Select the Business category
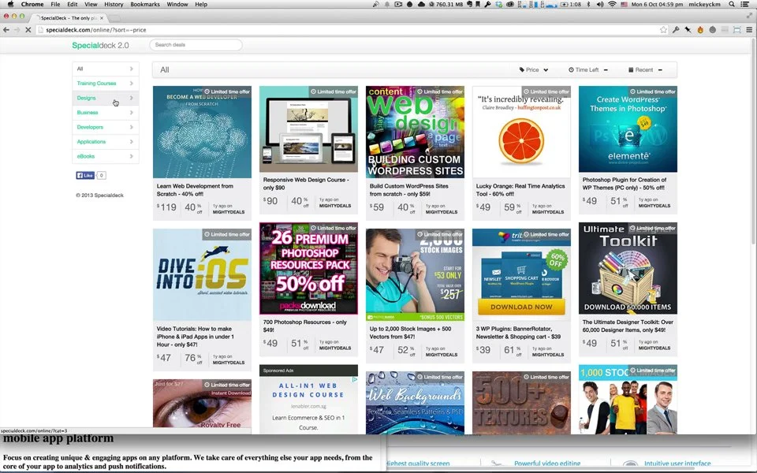The image size is (757, 473). pos(105,113)
